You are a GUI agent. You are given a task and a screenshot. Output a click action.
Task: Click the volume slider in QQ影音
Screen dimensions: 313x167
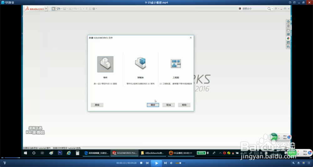pyautogui.click(x=180, y=163)
